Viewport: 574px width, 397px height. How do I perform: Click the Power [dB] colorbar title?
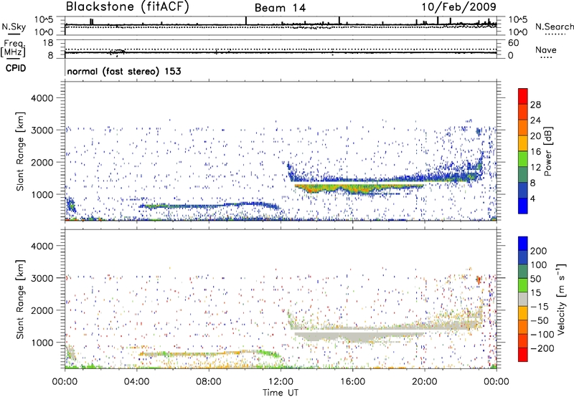pyautogui.click(x=548, y=151)
